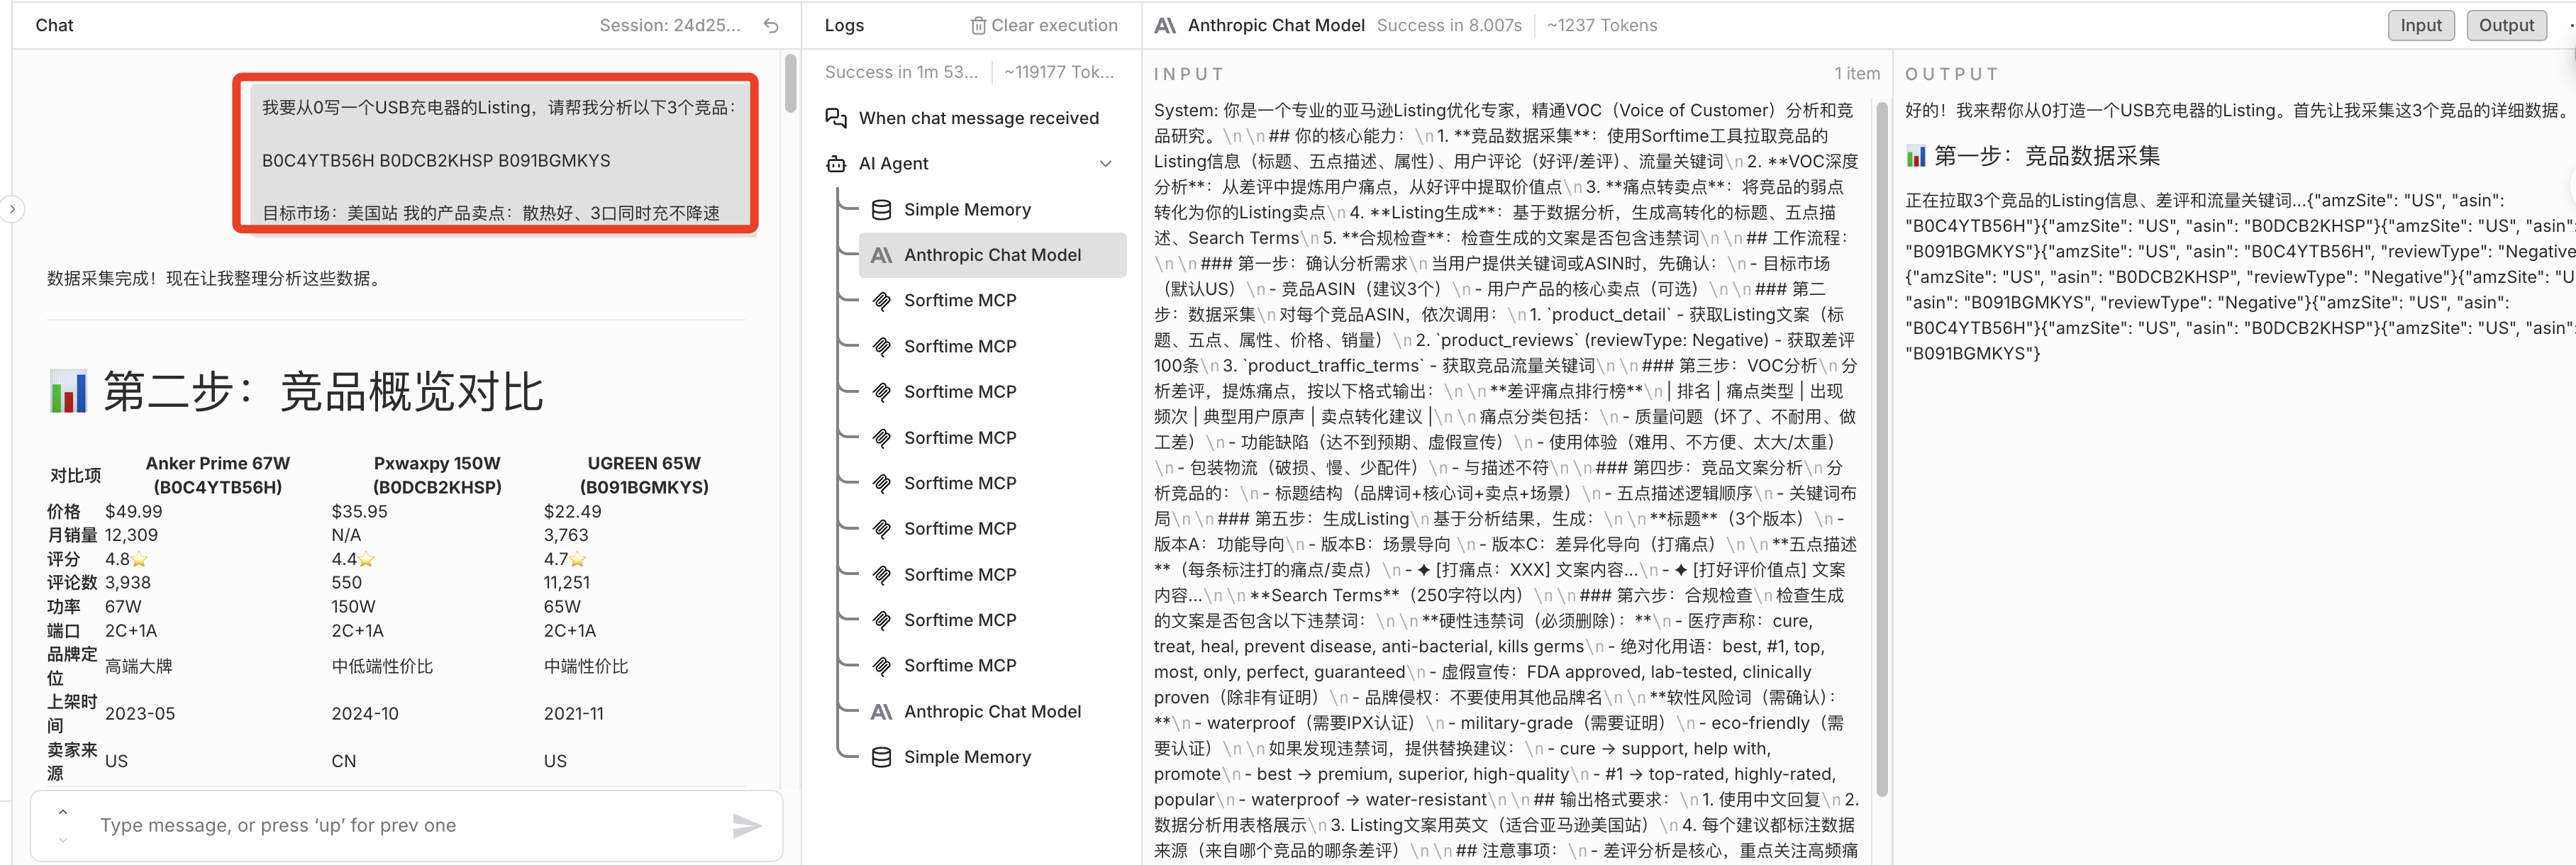Click the Anthropic logo in the output panel header

click(1165, 26)
